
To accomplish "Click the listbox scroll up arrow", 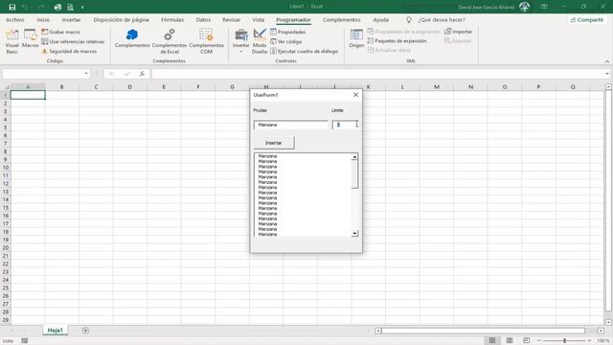I will click(x=354, y=157).
